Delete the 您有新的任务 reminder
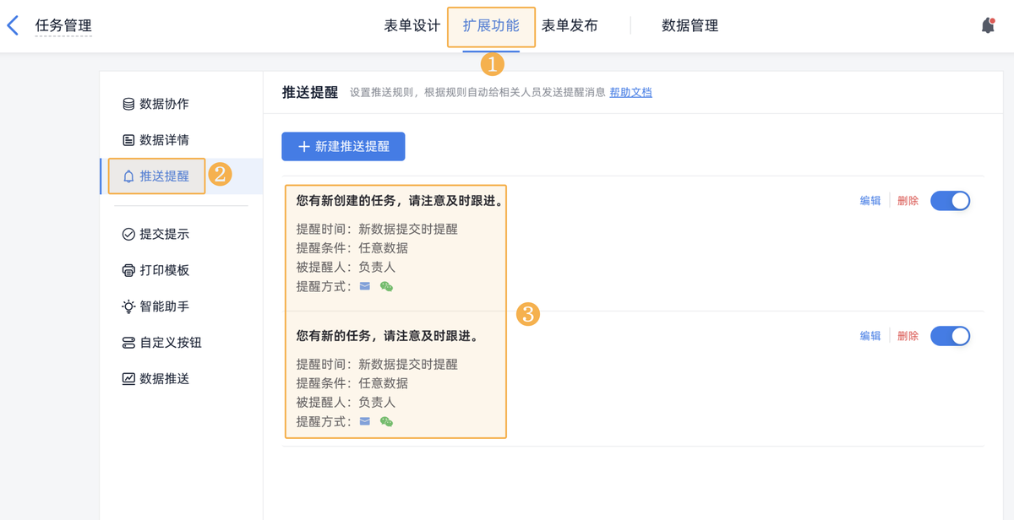The image size is (1014, 520). pos(908,336)
